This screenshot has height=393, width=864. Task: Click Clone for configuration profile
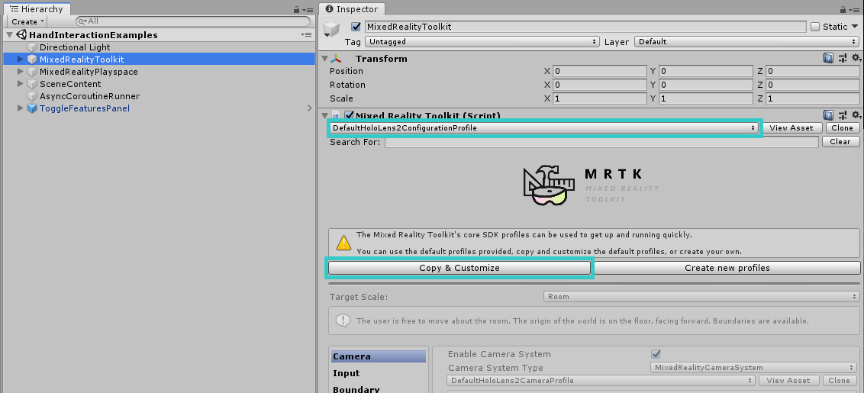(842, 128)
